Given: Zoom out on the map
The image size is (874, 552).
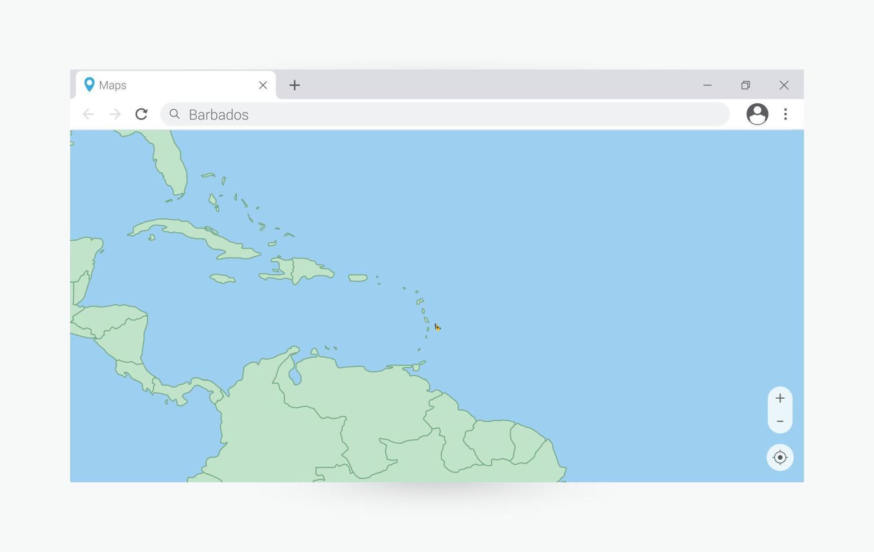Looking at the screenshot, I should coord(780,421).
